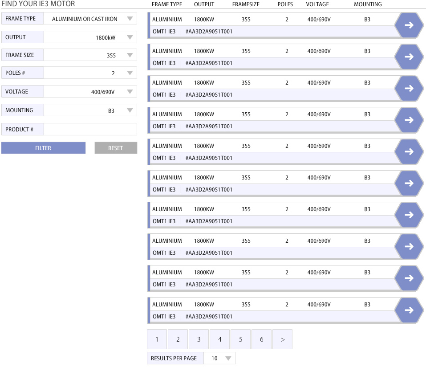The image size is (426, 367).
Task: Click the arrow icon on the last result row
Action: tap(409, 310)
